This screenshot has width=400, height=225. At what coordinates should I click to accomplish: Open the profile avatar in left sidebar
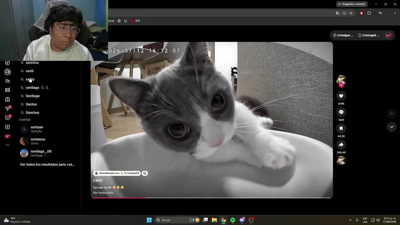point(7,136)
